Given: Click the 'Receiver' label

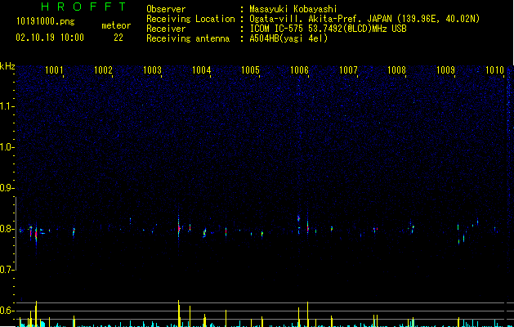Looking at the screenshot, I should (x=166, y=29).
